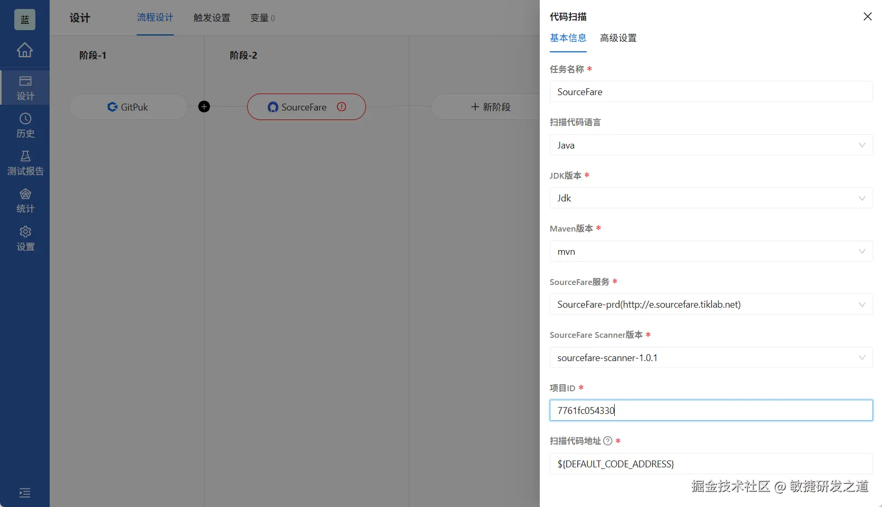Click the 项目ID field label

562,388
